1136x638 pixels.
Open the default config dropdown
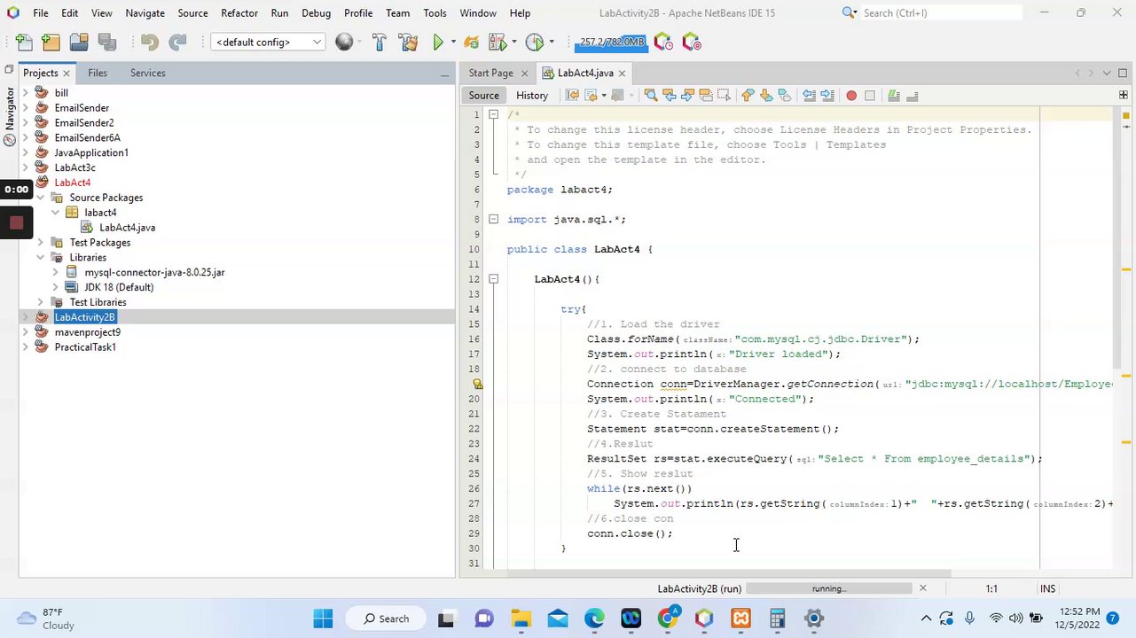267,43
